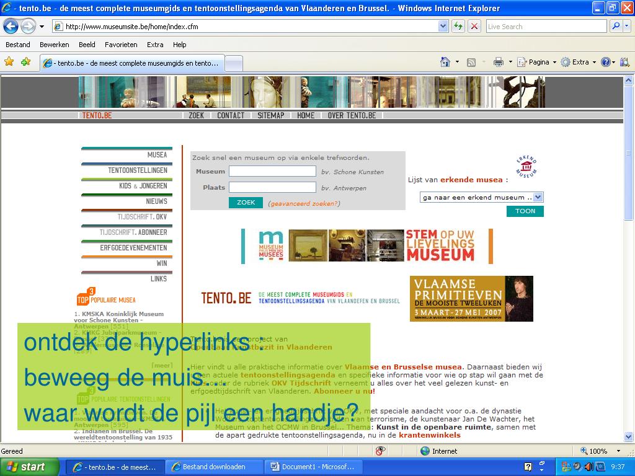The height and width of the screenshot is (476, 635).
Task: Open the krantenwinkels link
Action: pos(430,435)
